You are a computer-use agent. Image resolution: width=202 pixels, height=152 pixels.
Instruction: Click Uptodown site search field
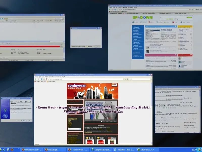click(173, 17)
